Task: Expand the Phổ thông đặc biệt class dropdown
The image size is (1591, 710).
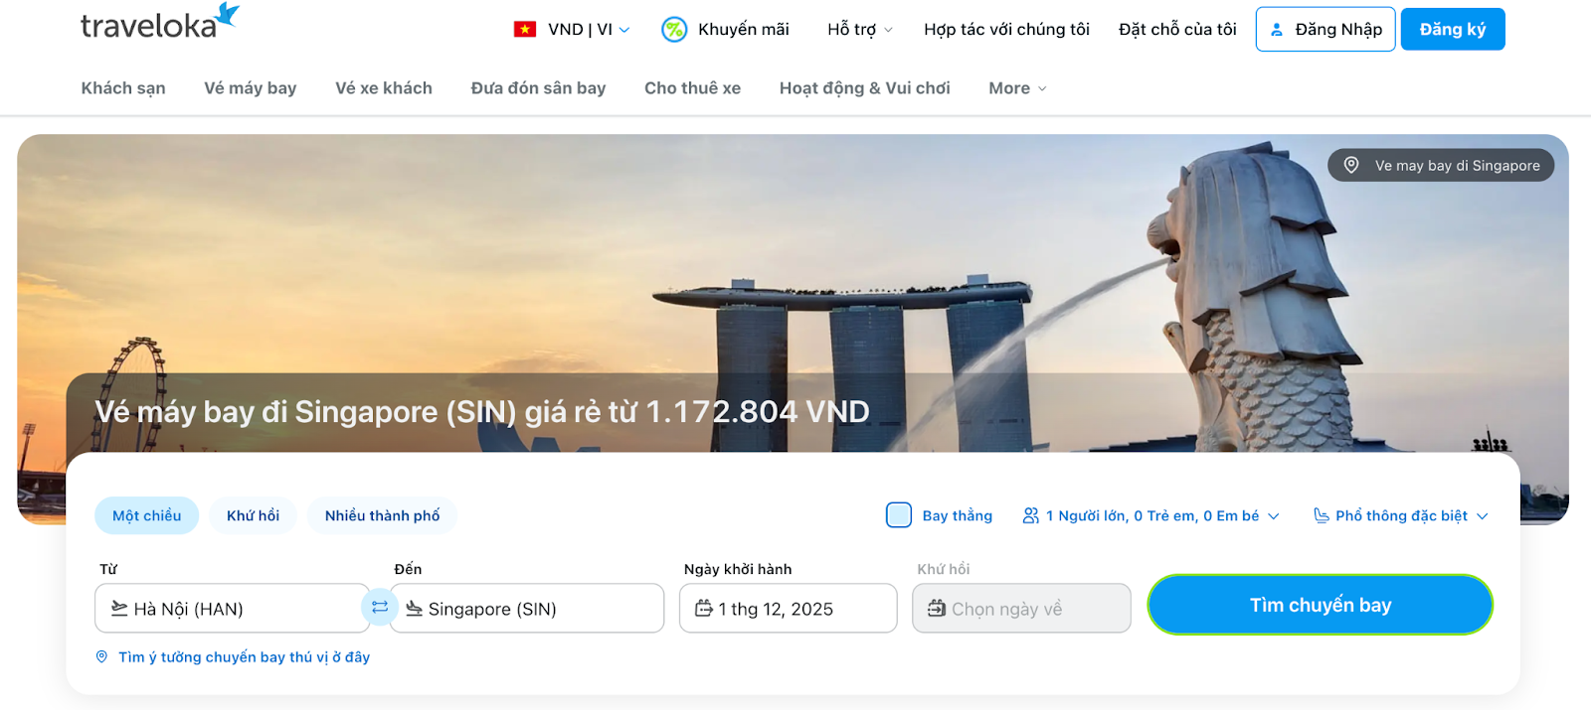Action: (x=1400, y=515)
